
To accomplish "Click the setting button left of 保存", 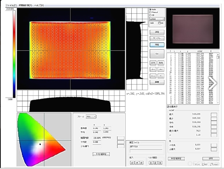I will (176, 158).
